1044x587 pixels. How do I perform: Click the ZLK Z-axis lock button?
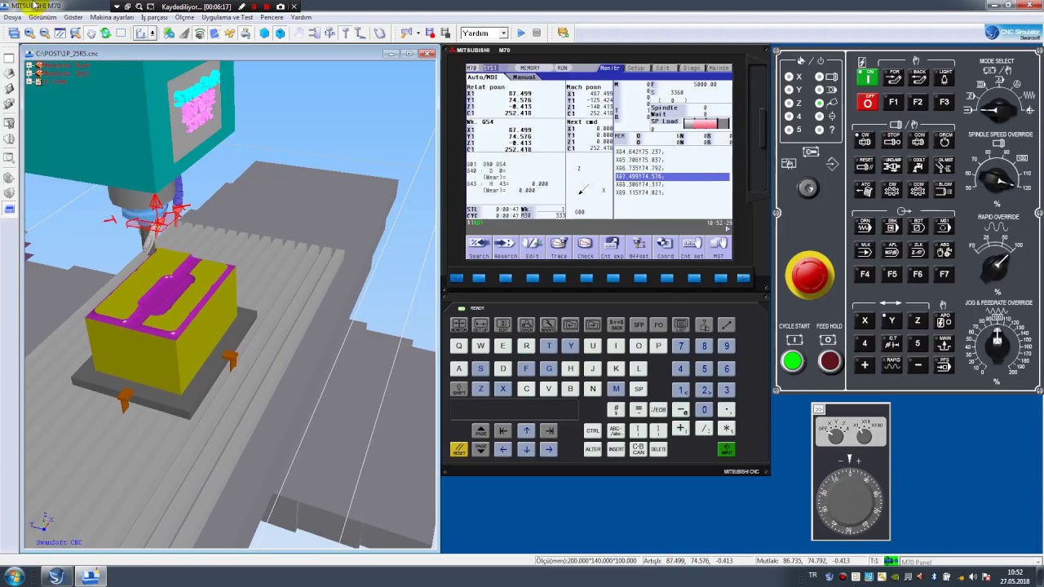click(x=918, y=250)
